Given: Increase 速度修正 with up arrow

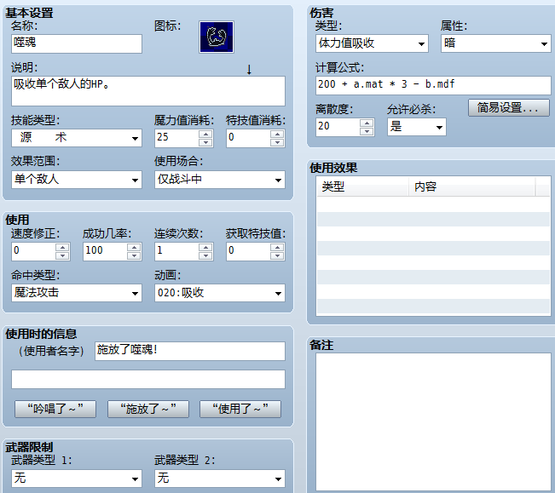Looking at the screenshot, I should (62, 247).
